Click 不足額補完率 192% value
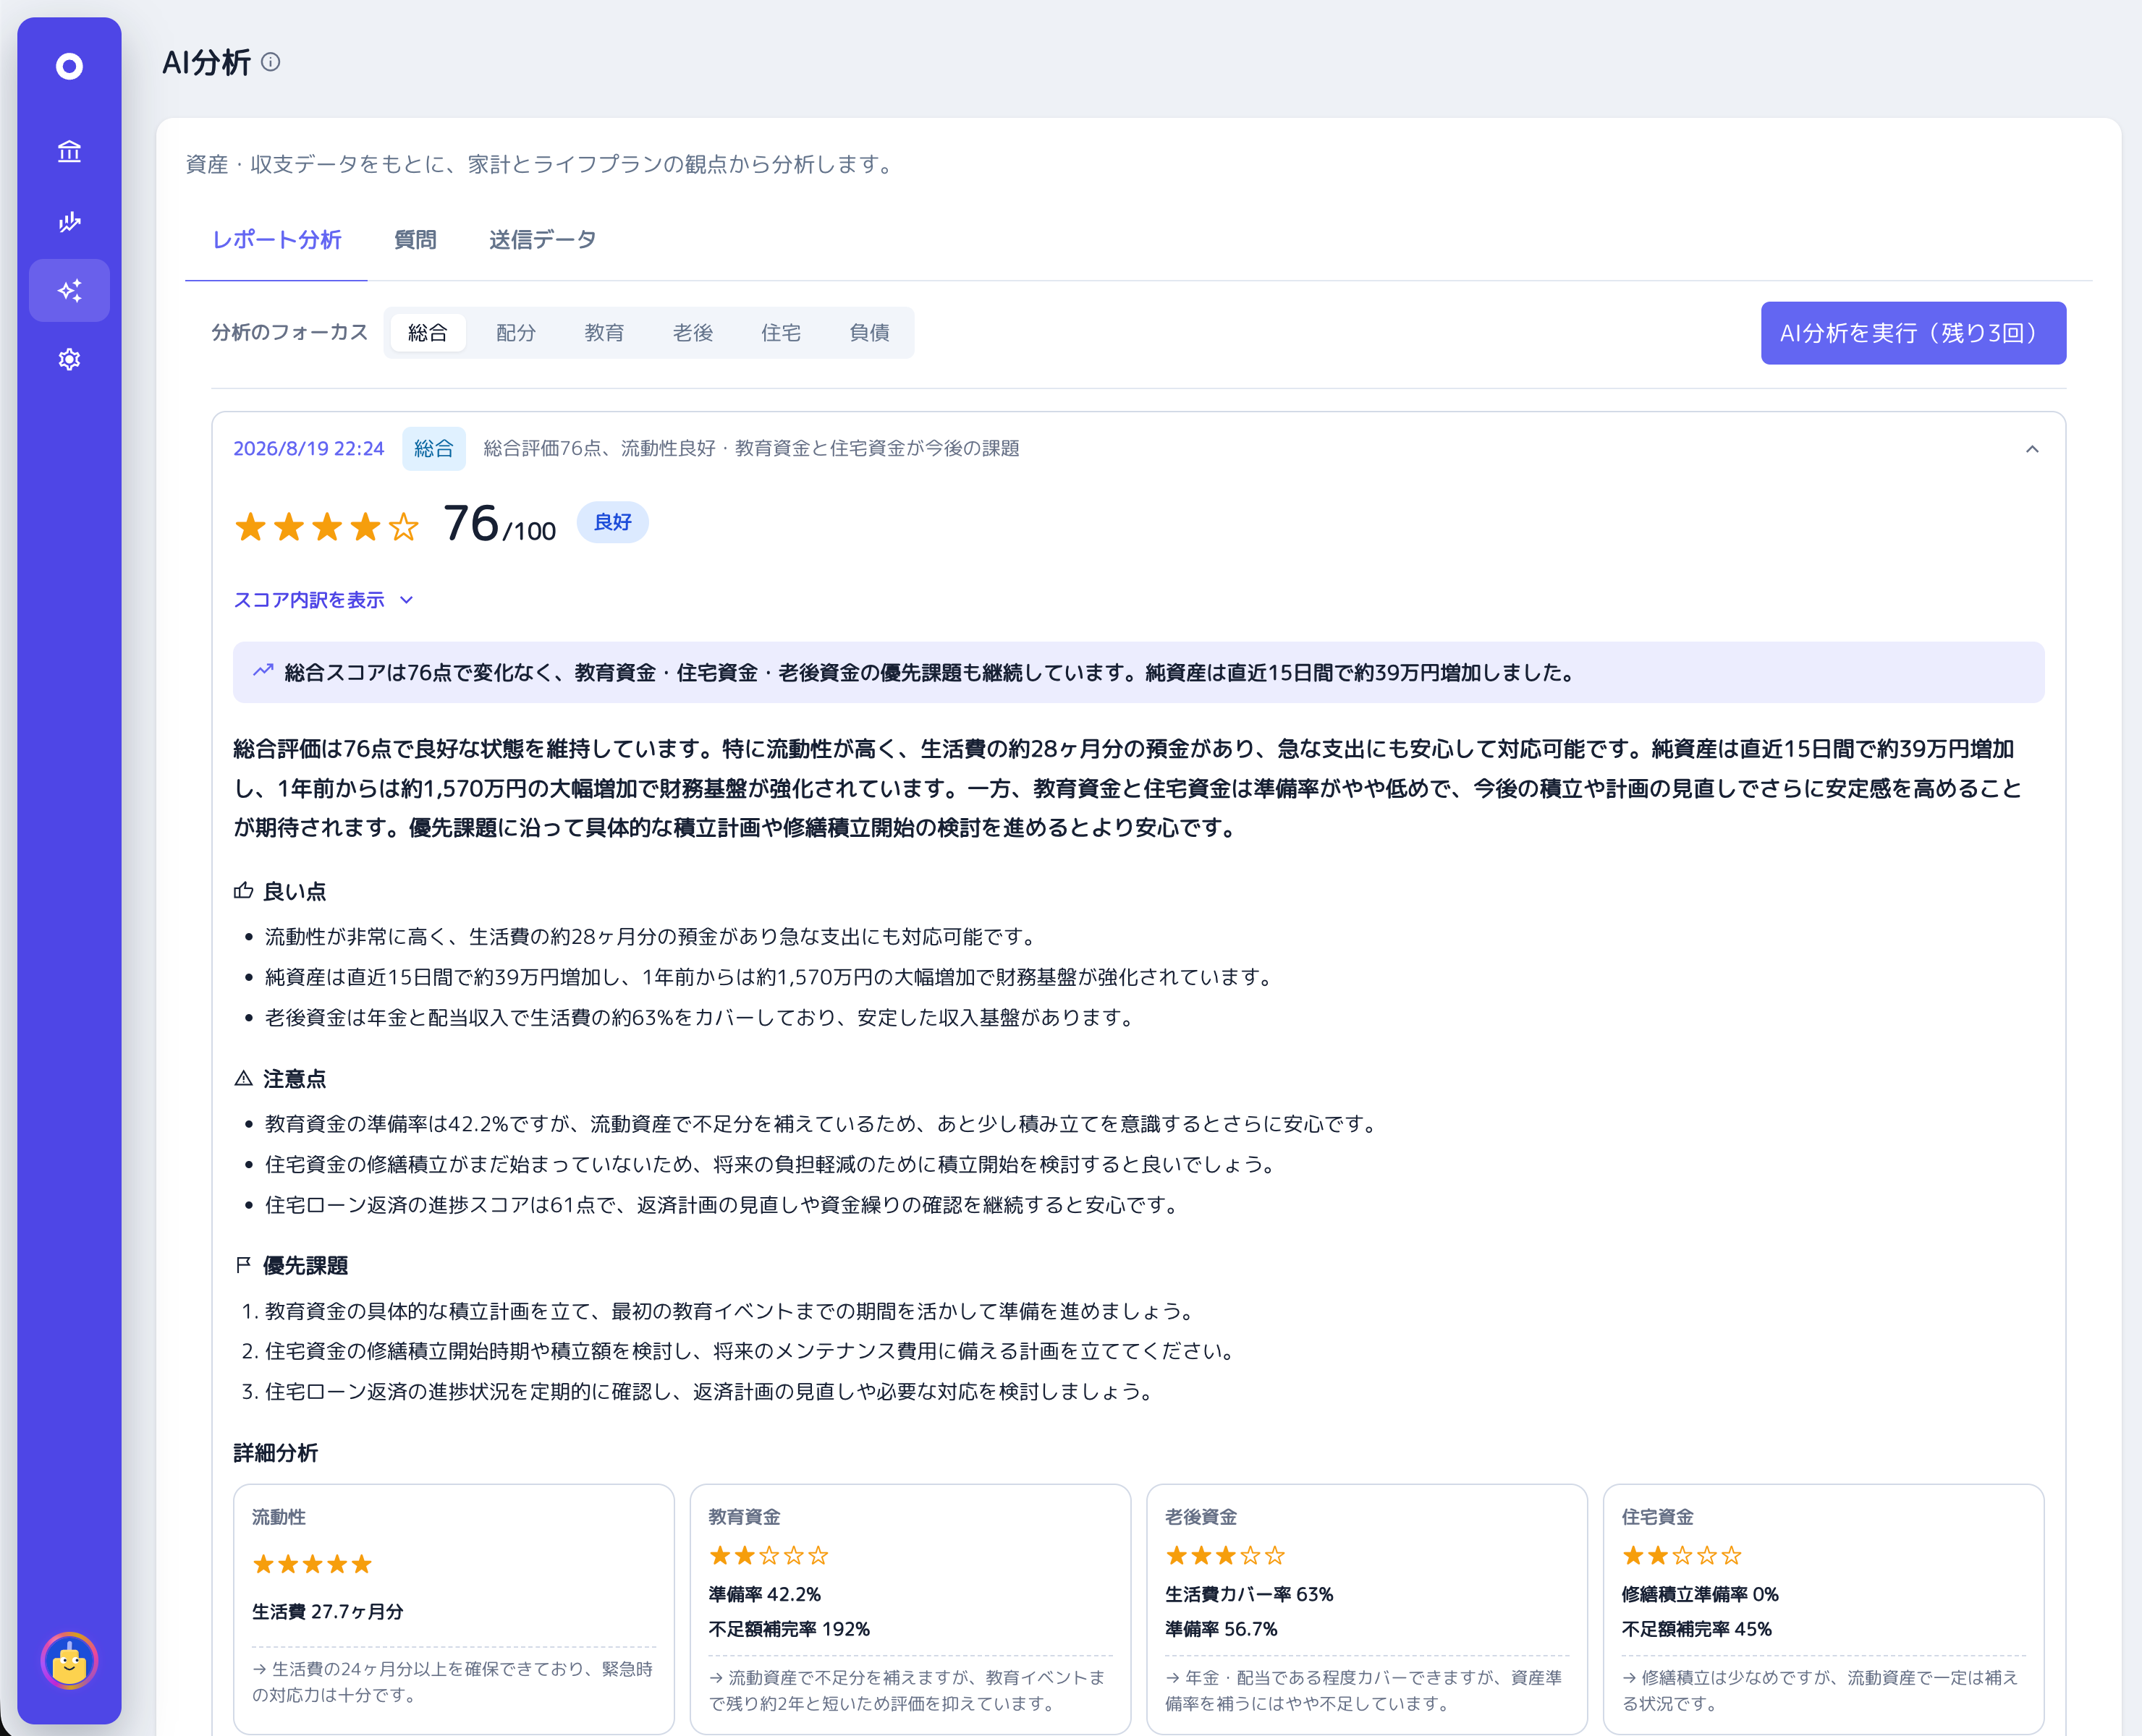This screenshot has height=1736, width=2142. tap(790, 1629)
